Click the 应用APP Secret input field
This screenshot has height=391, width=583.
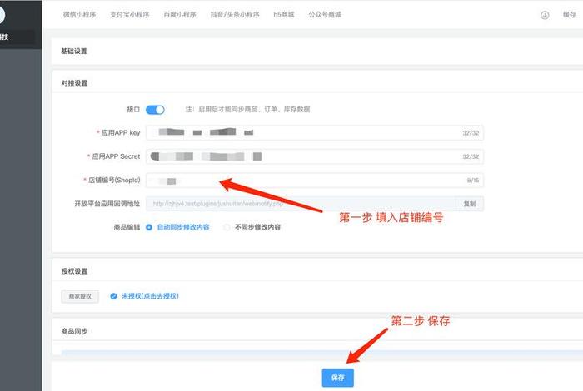pyautogui.click(x=315, y=156)
